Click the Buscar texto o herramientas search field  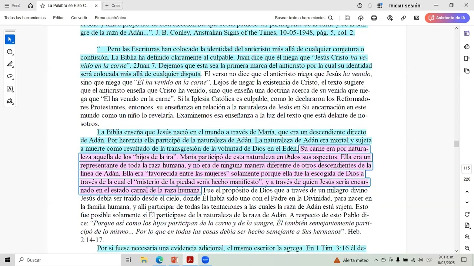[x=300, y=18]
